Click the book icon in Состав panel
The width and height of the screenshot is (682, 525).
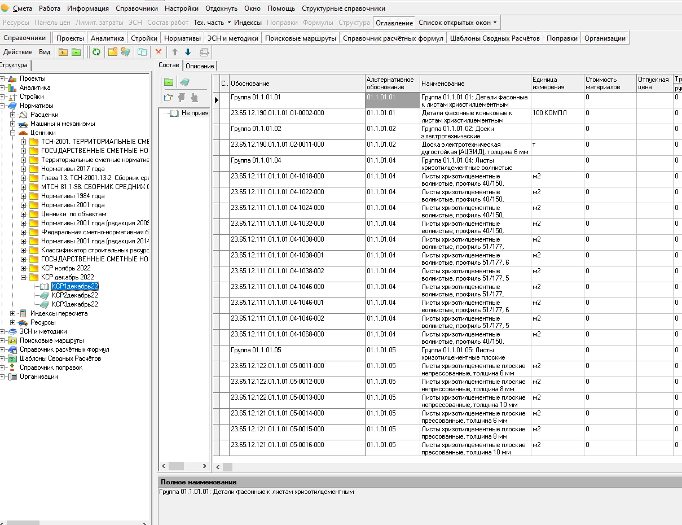[184, 82]
